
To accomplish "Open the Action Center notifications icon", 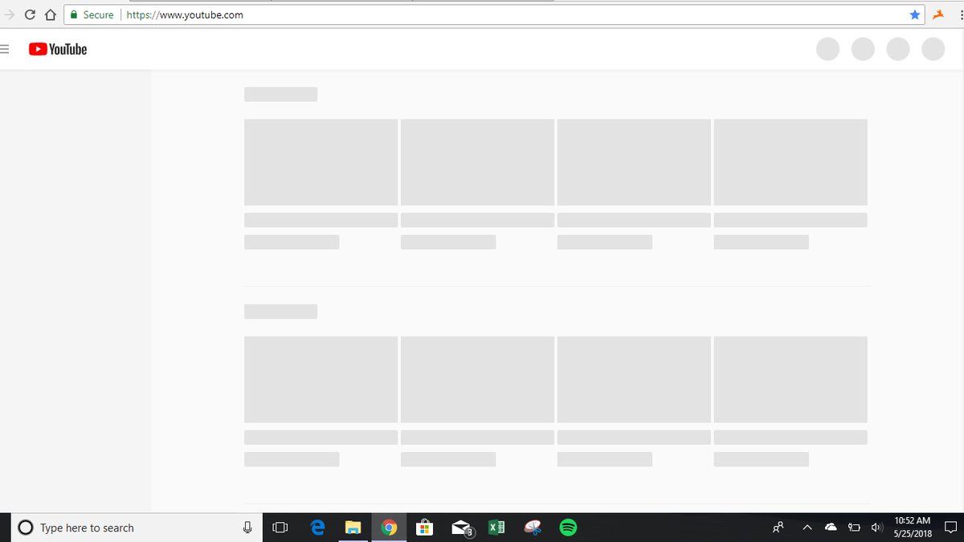I will [951, 528].
